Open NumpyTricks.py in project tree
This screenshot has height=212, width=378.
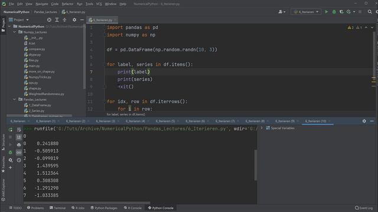tap(40, 77)
